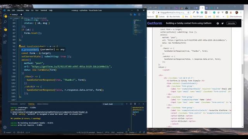Add a new terminal with the plus icon

127,104
